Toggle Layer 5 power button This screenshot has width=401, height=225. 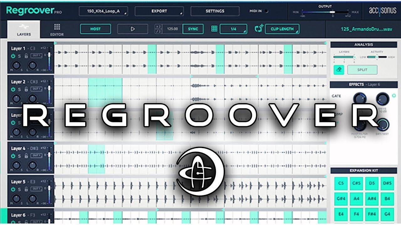[13, 189]
